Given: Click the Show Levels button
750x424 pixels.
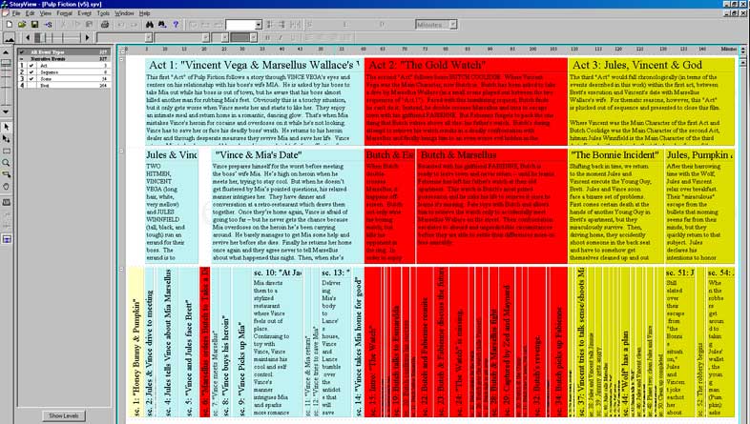Looking at the screenshot, I should 64,415.
